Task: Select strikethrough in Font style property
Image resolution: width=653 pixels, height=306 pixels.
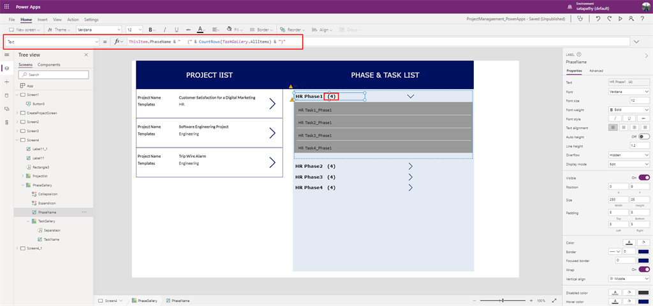Action: tap(643, 119)
